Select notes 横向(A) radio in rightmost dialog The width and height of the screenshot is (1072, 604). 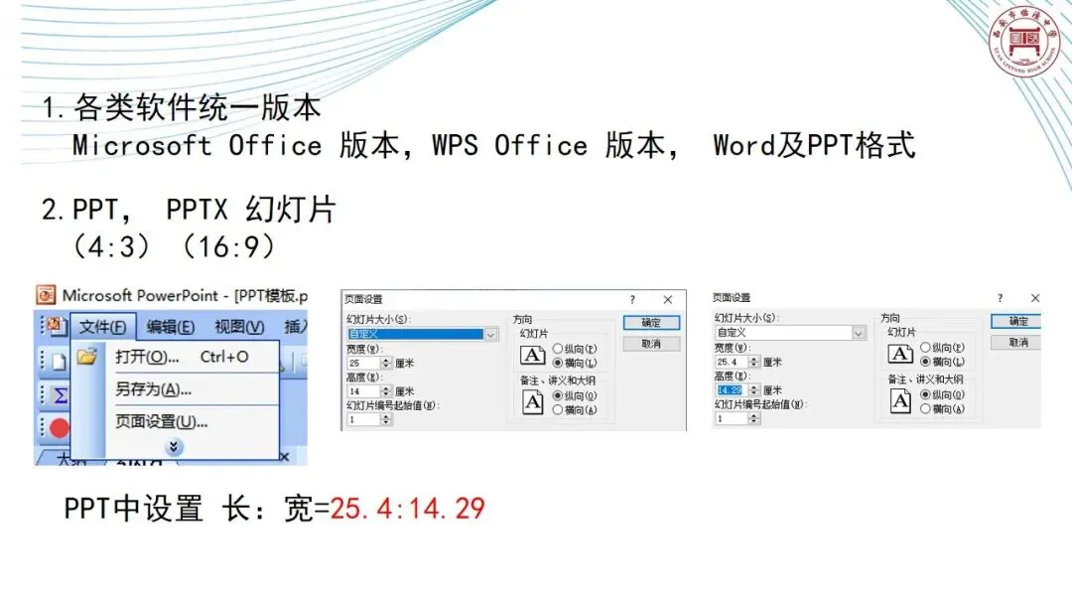click(926, 408)
